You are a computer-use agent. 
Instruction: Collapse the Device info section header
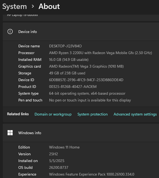tap(81, 32)
